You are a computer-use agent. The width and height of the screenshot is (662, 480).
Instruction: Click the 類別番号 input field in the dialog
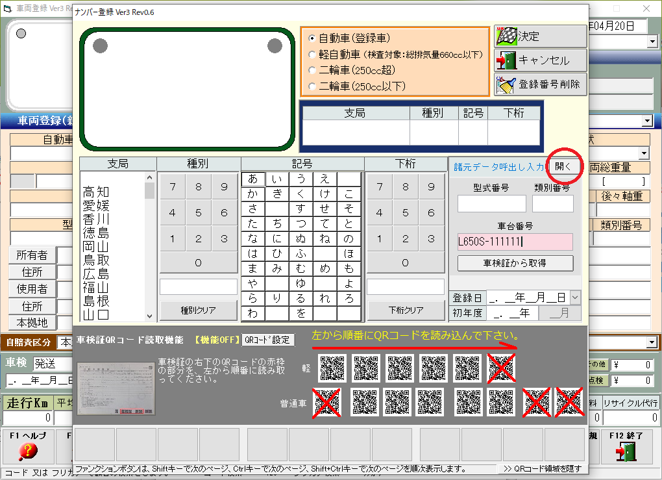point(553,204)
